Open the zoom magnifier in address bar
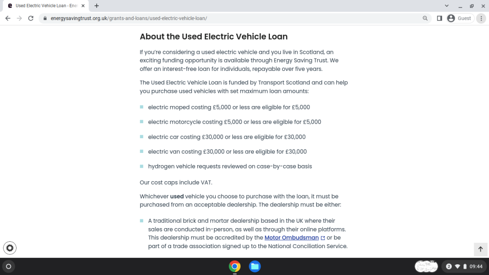Image resolution: width=489 pixels, height=275 pixels. pyautogui.click(x=425, y=19)
